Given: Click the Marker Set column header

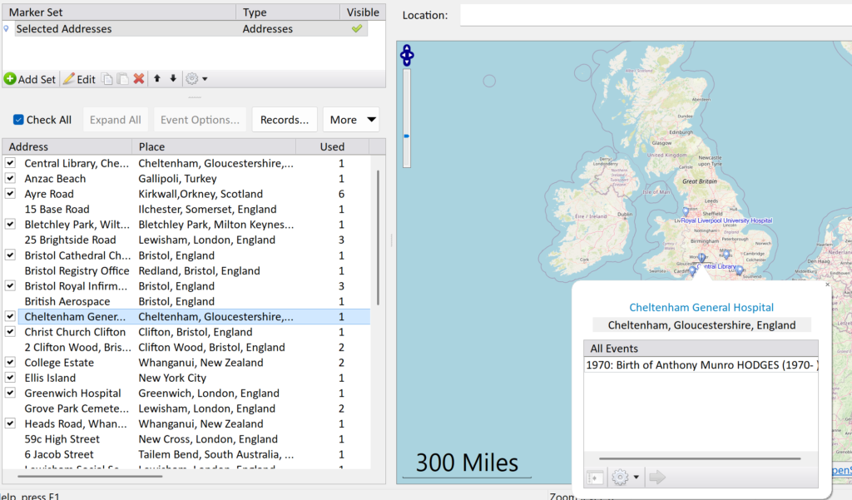Looking at the screenshot, I should [119, 12].
